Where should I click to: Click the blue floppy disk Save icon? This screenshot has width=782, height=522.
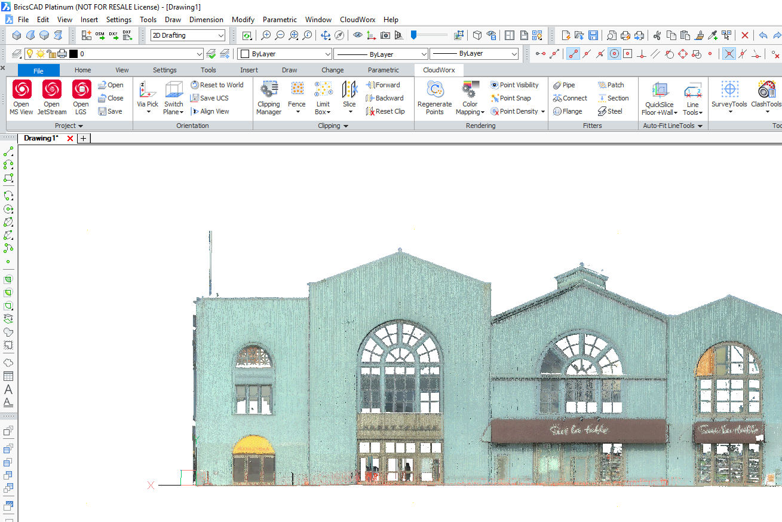click(x=593, y=35)
